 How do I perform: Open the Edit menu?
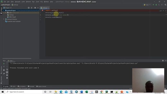click(8, 2)
